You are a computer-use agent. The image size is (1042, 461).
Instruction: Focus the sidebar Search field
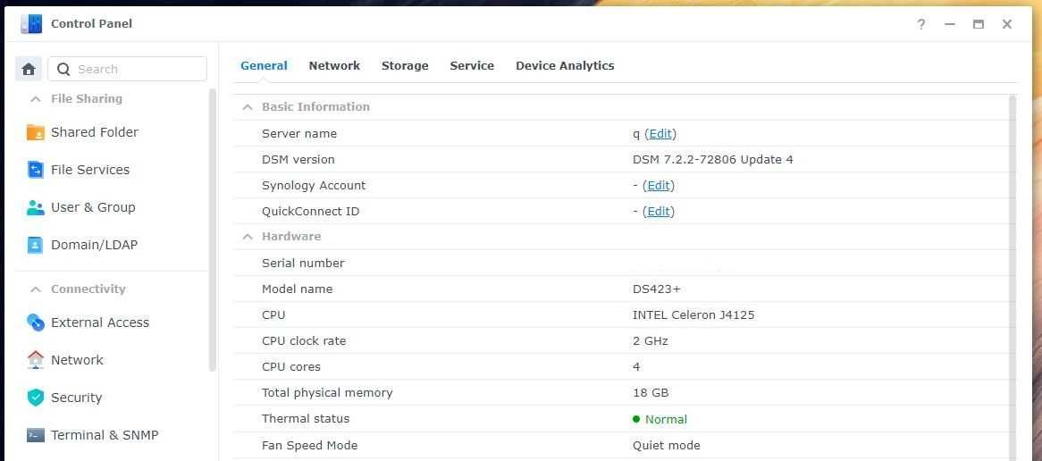(127, 69)
